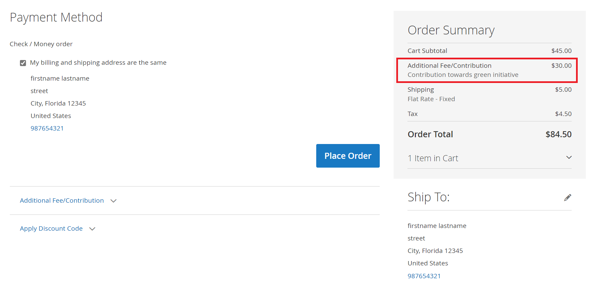
Task: Click the Place Order button
Action: 348,156
